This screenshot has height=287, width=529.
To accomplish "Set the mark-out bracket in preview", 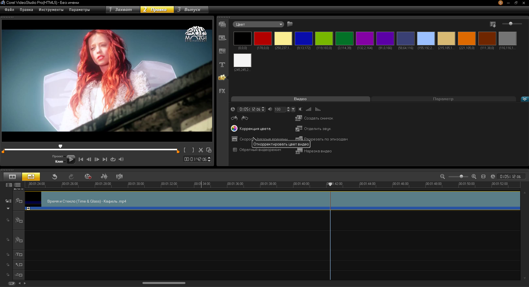I will point(193,150).
